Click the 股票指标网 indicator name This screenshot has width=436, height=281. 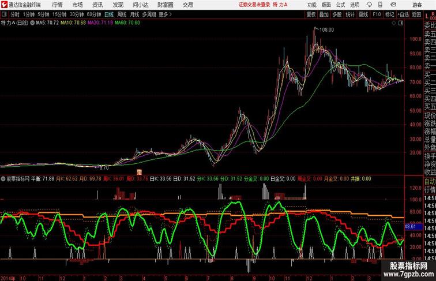click(18, 179)
